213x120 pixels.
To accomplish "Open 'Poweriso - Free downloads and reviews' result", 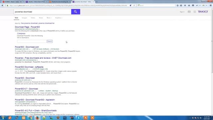I will click(x=43, y=58).
